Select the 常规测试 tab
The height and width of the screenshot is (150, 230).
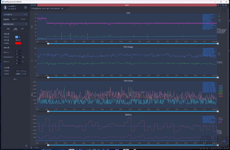(6, 19)
